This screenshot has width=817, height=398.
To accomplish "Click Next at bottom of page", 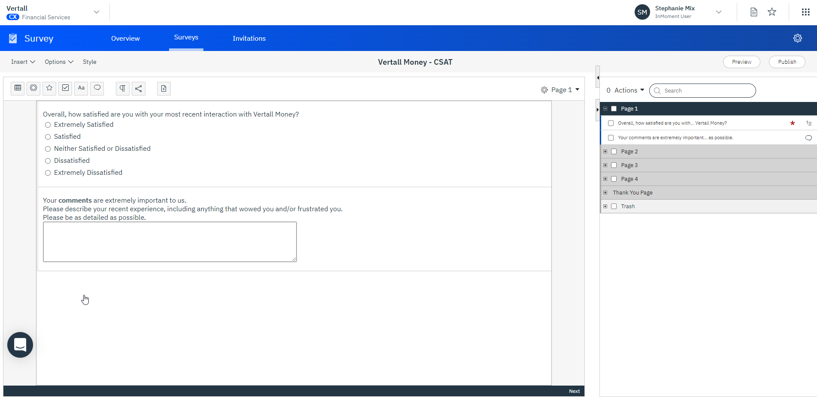I will click(574, 391).
